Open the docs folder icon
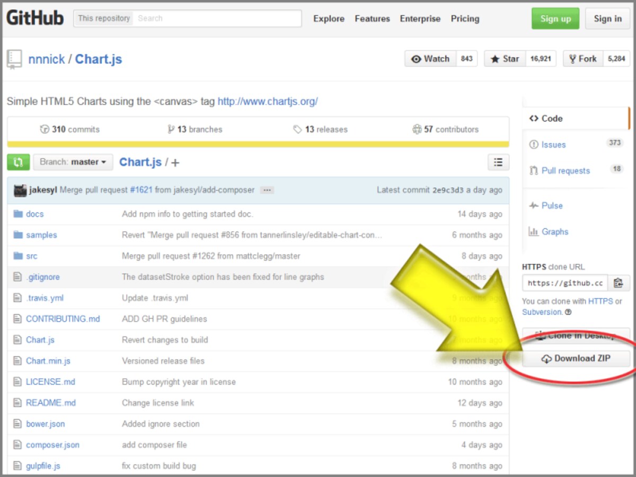This screenshot has width=636, height=477. 18,214
